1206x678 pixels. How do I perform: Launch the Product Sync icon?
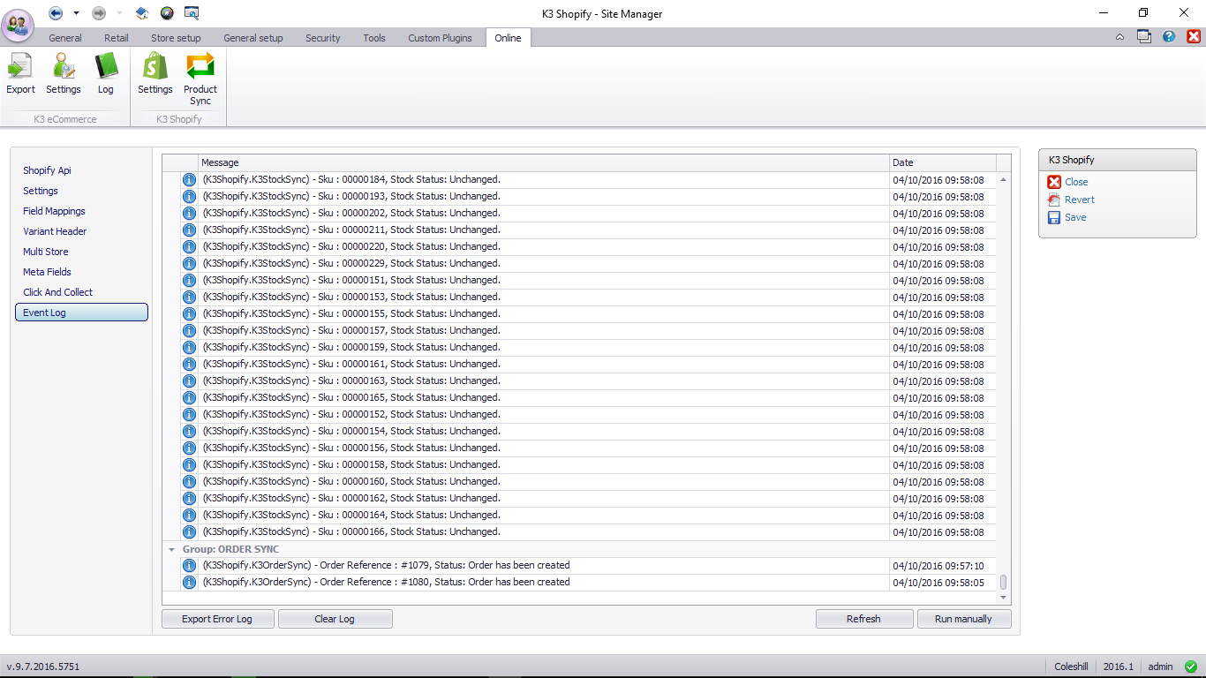(200, 68)
